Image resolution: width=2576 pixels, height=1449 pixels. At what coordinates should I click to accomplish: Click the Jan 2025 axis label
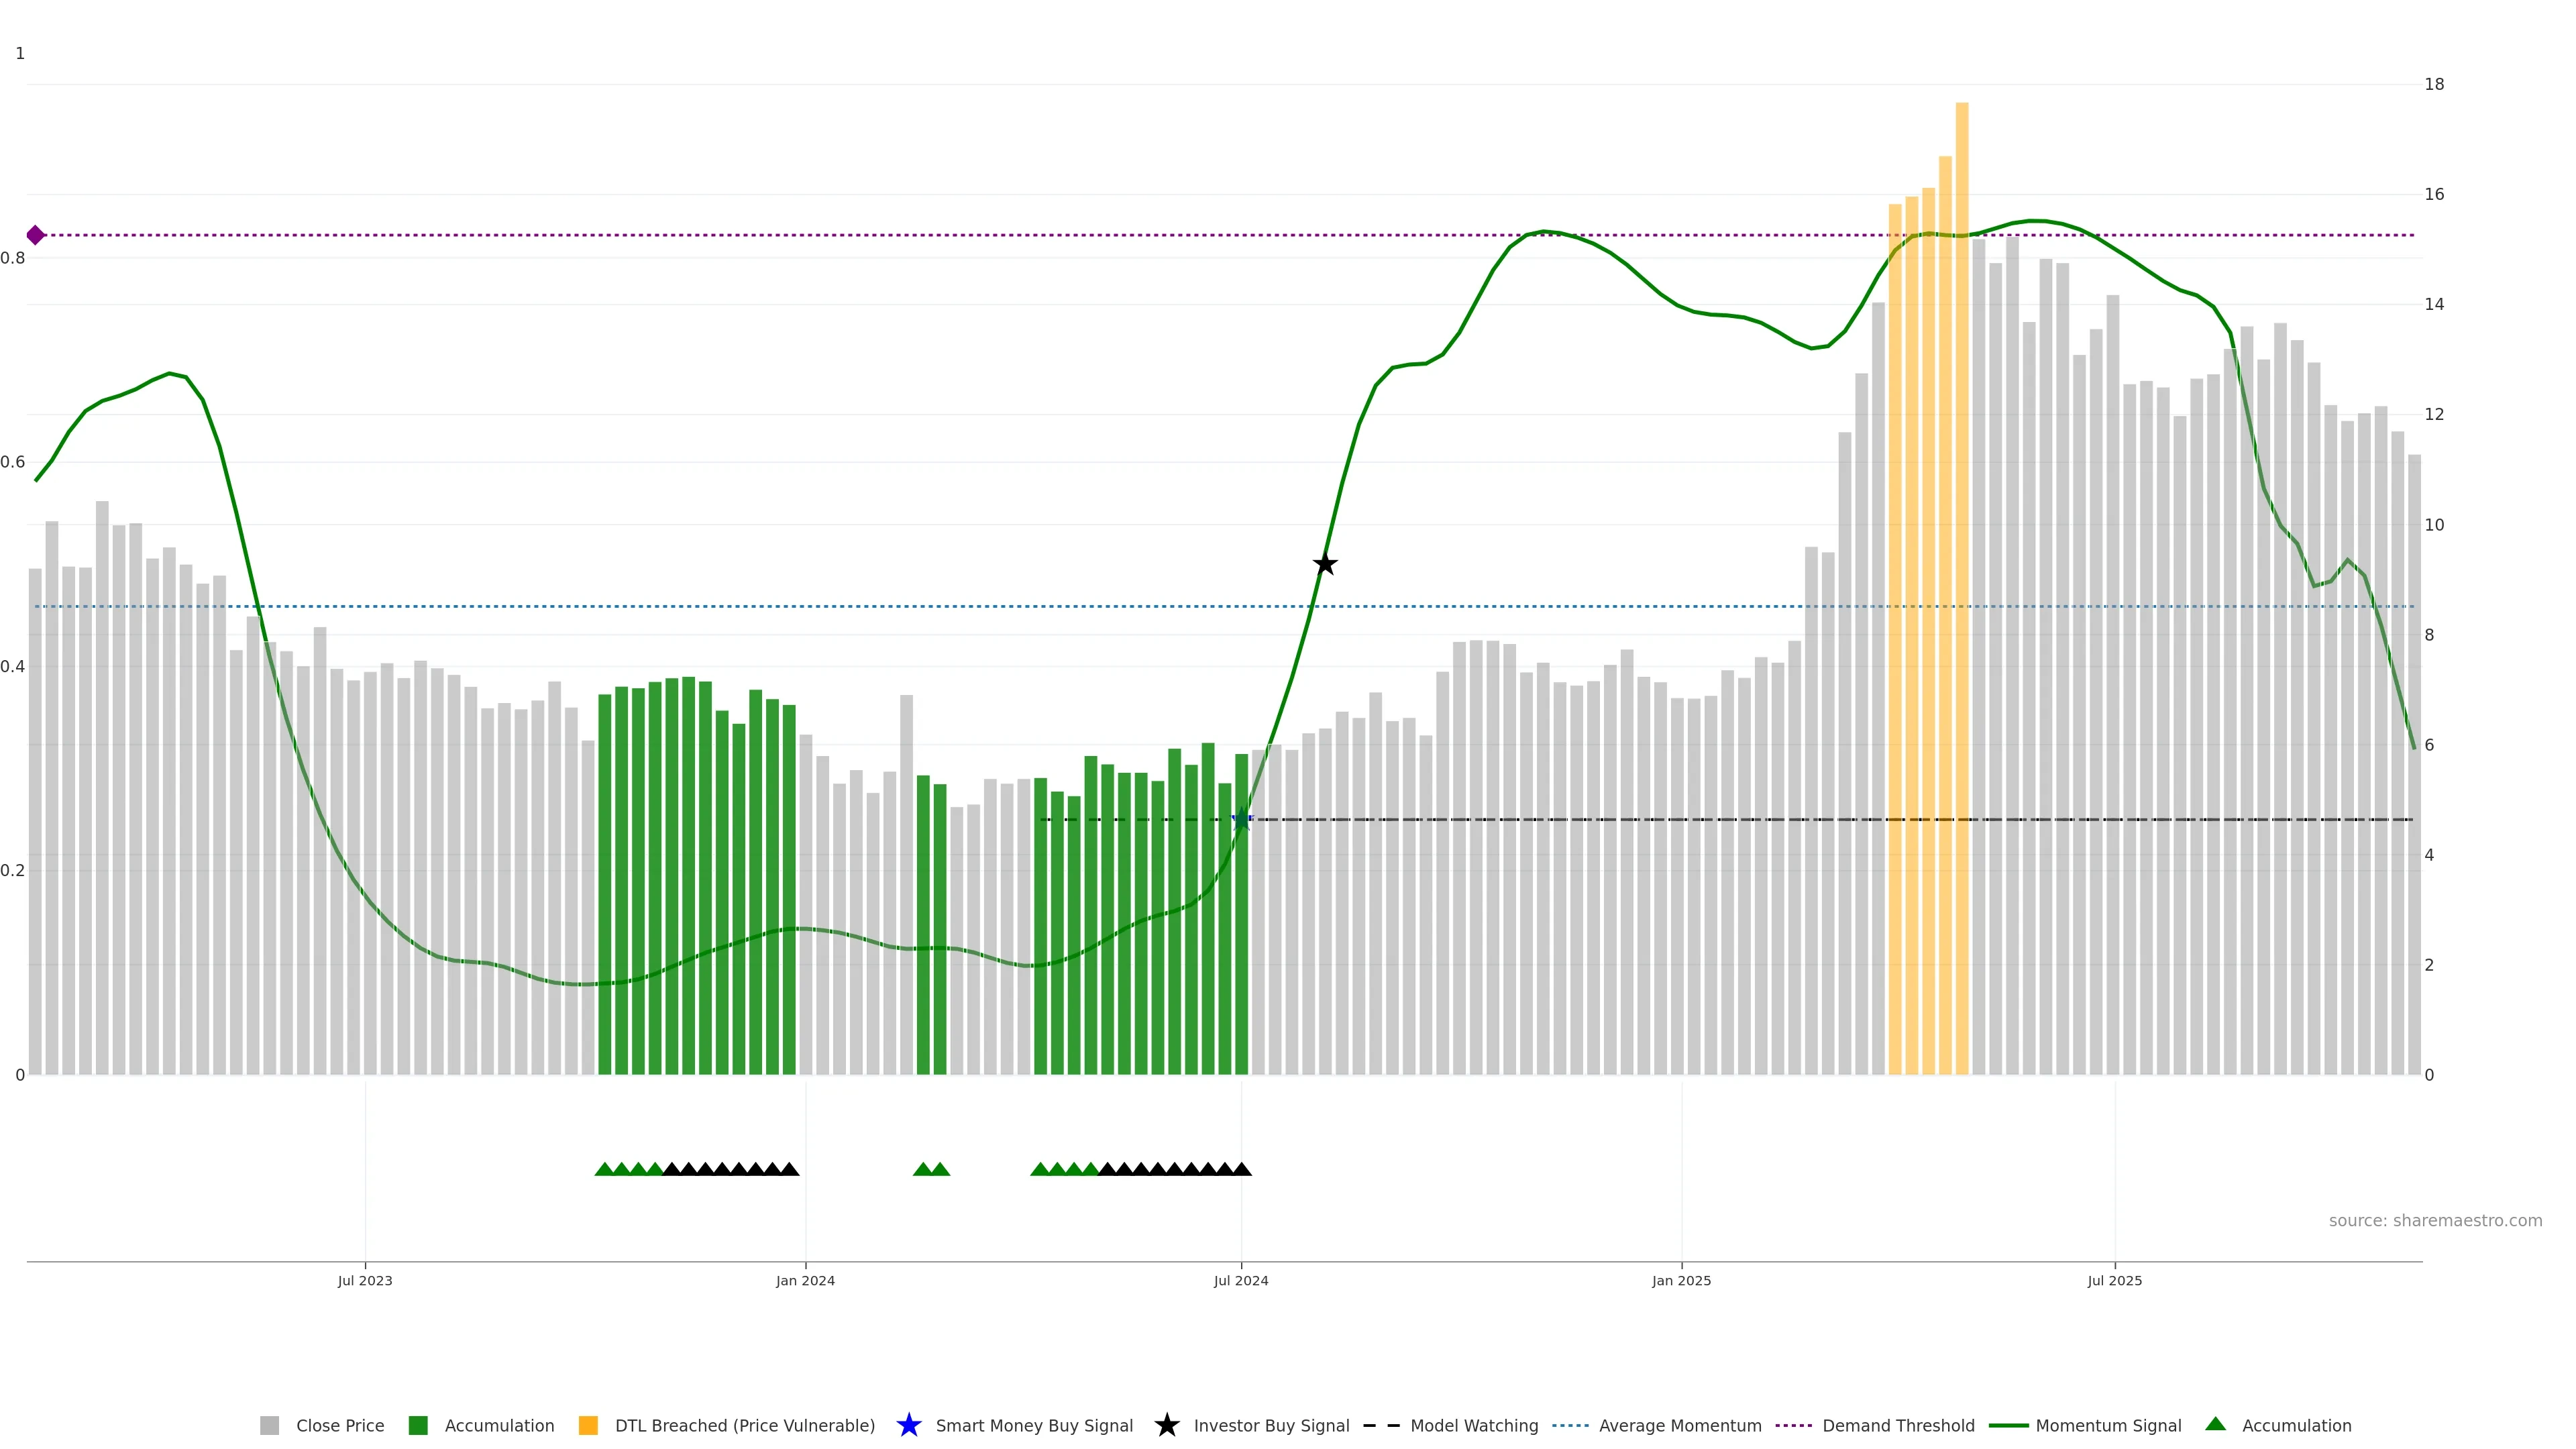pyautogui.click(x=1681, y=1280)
